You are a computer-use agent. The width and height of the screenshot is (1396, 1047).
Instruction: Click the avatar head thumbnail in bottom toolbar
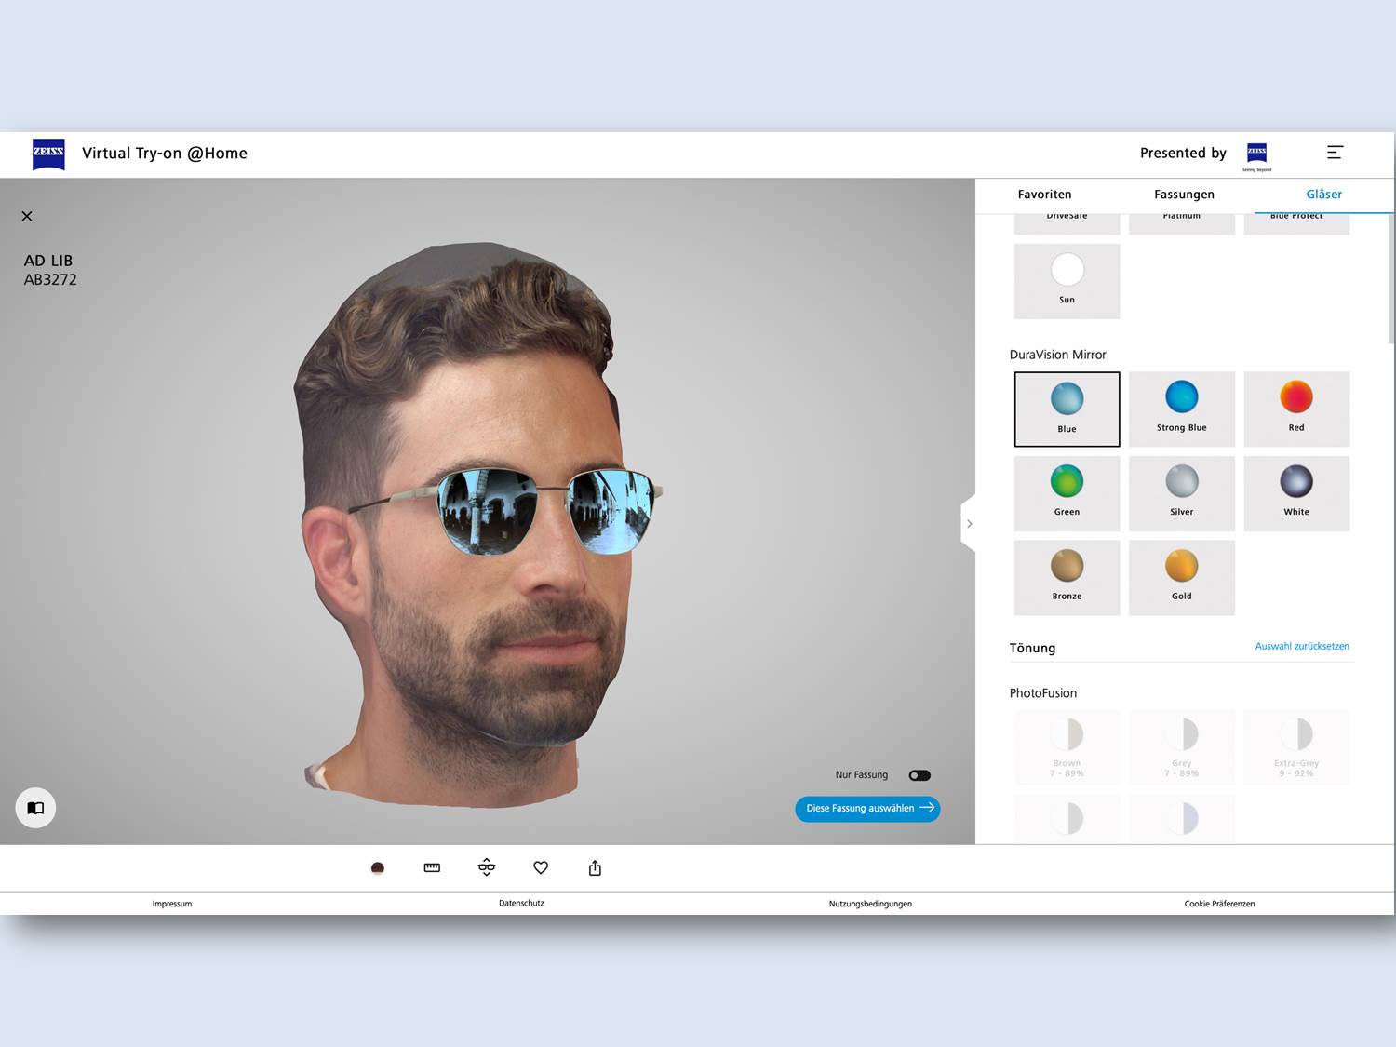coord(378,867)
